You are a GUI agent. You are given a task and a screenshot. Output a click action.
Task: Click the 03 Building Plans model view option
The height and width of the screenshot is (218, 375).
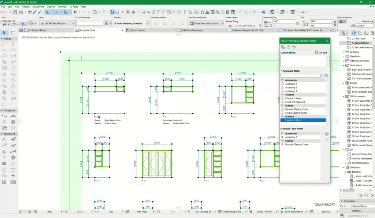[x=233, y=211]
